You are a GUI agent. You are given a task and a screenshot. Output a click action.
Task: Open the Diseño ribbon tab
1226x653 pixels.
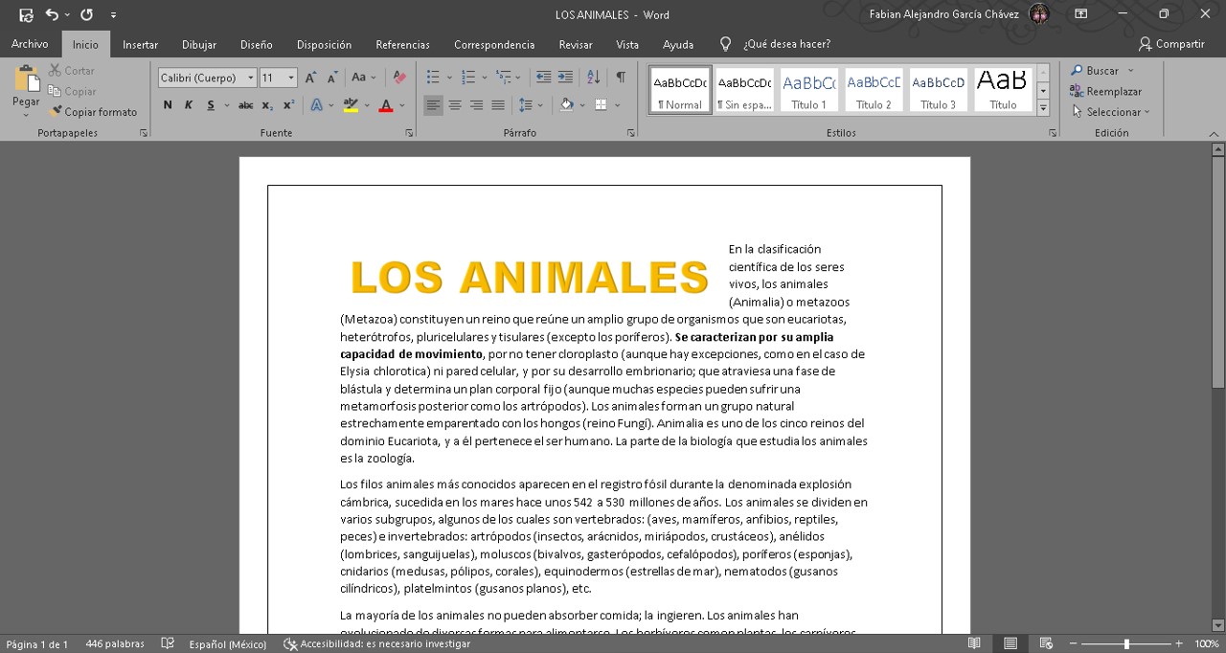(x=256, y=44)
